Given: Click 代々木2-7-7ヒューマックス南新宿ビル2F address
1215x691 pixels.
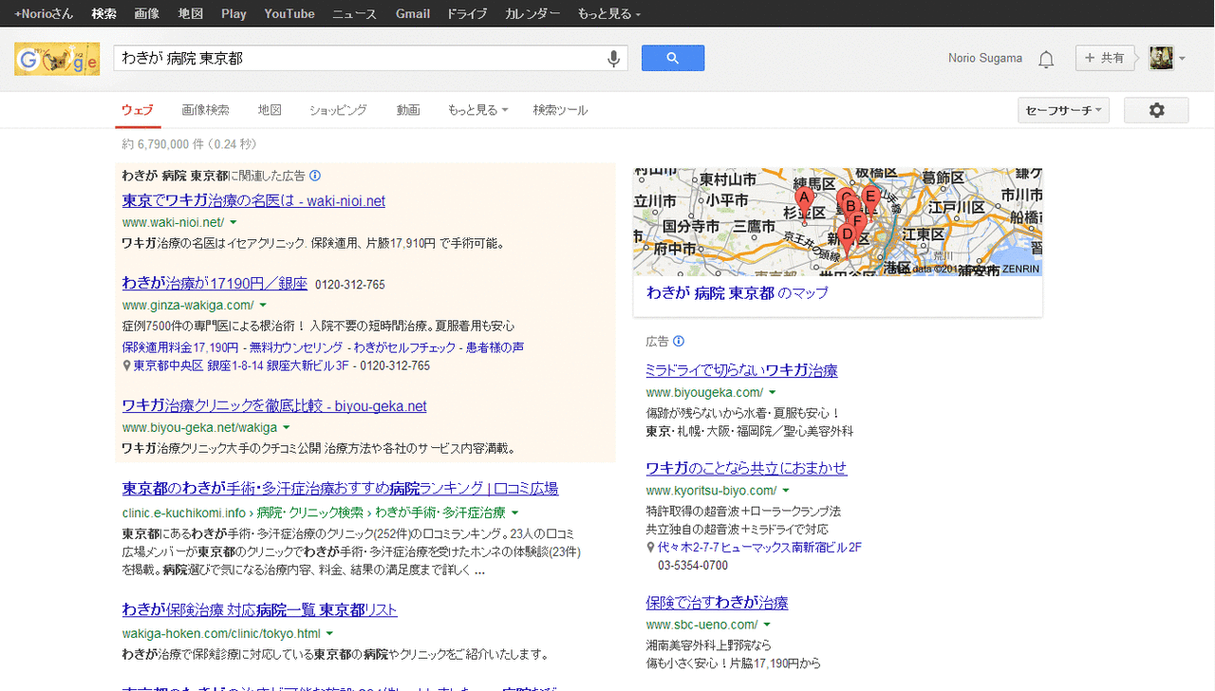Looking at the screenshot, I should [760, 548].
